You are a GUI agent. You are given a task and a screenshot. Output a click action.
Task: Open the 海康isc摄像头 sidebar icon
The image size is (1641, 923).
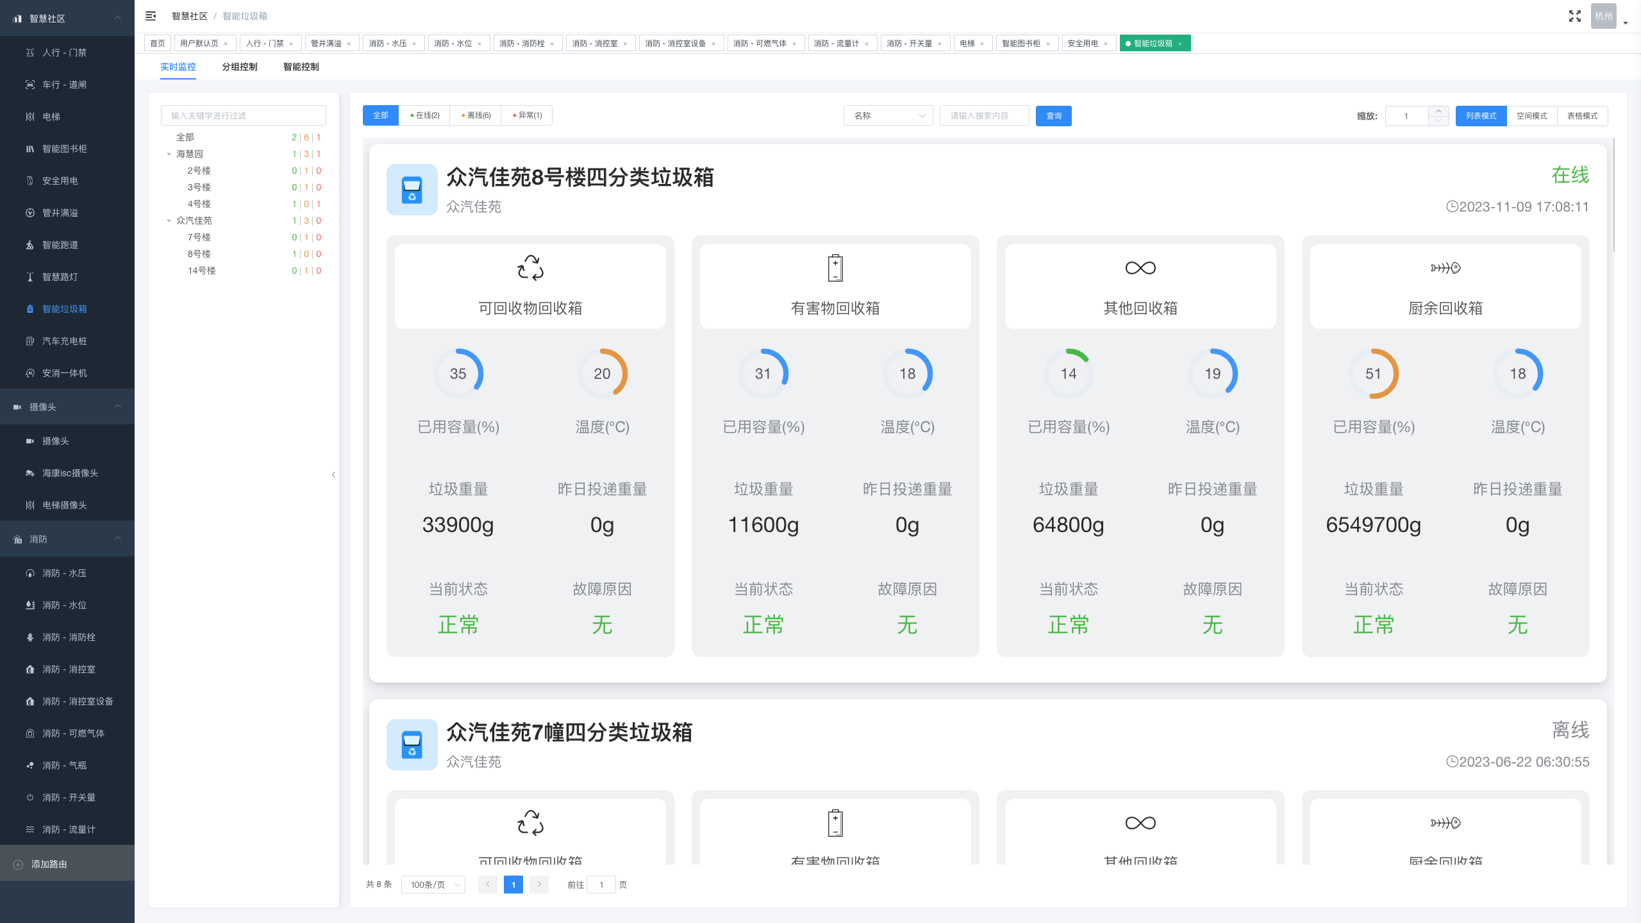[30, 473]
